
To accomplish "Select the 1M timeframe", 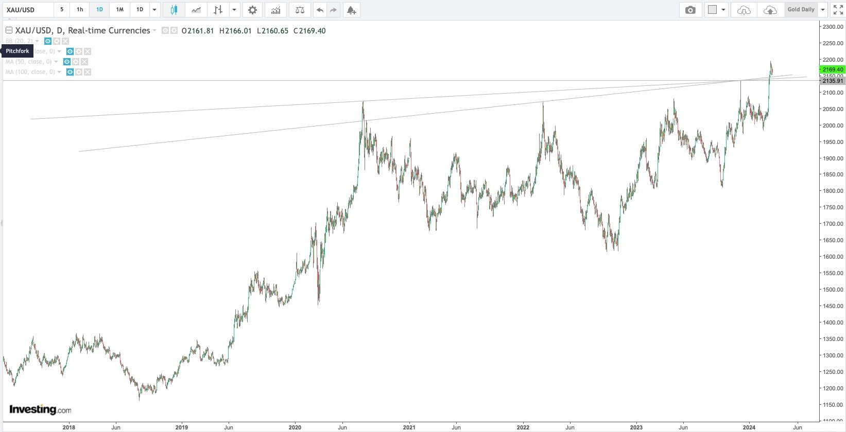I will (x=119, y=10).
